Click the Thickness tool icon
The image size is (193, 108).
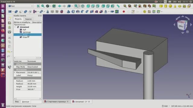pos(112,12)
